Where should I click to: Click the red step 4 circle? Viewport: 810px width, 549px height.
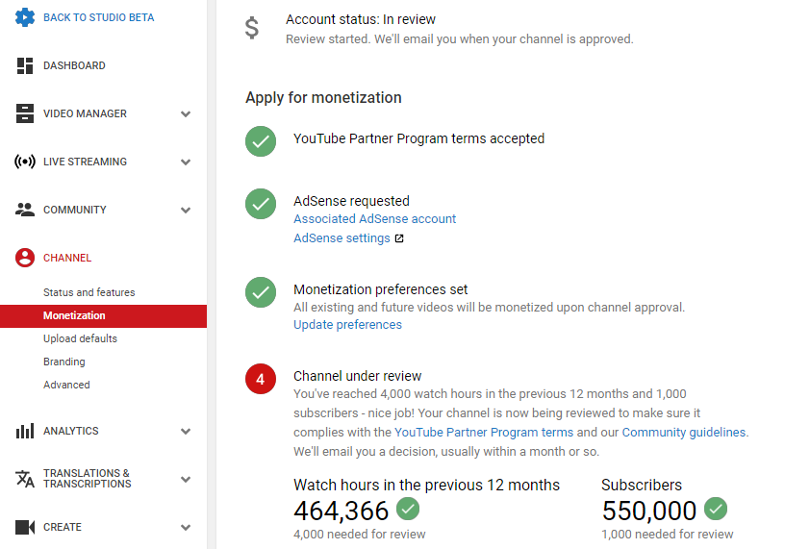tap(261, 379)
